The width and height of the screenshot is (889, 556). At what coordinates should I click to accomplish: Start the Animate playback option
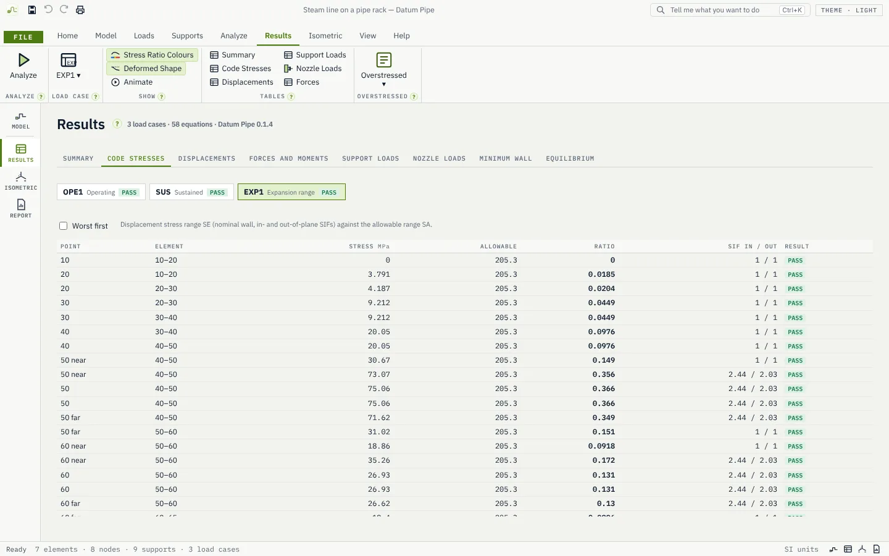pos(131,82)
